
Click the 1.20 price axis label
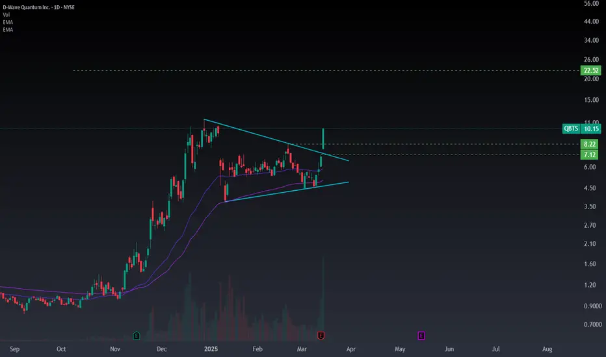point(590,285)
